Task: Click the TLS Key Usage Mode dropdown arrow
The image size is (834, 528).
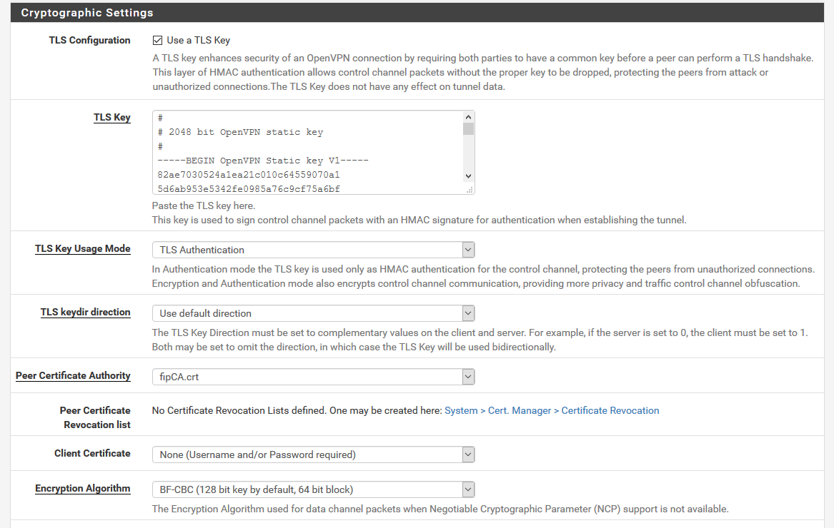Action: 467,249
